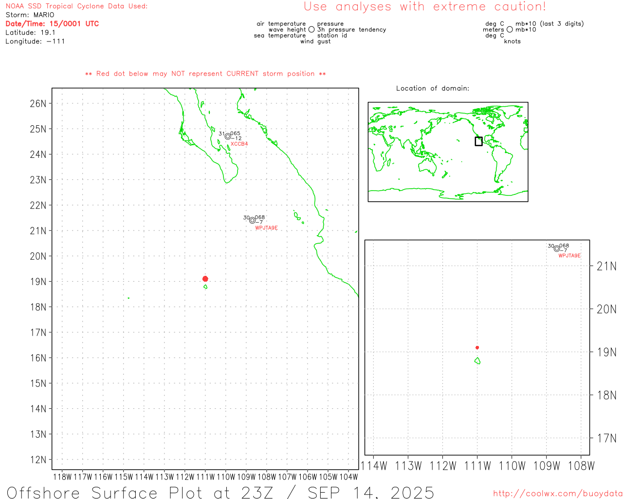Click the 'SEP 14, 2025' date text
The image size is (623, 499).
coord(371,493)
